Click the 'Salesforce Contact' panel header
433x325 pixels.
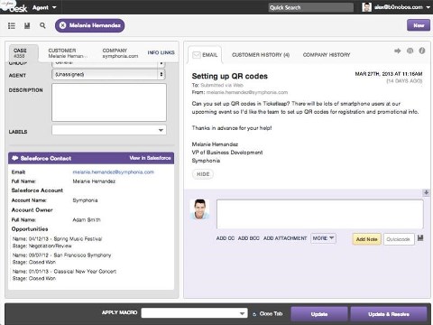(x=91, y=158)
